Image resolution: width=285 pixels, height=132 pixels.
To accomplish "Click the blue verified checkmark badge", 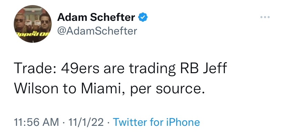I will click(x=143, y=17).
